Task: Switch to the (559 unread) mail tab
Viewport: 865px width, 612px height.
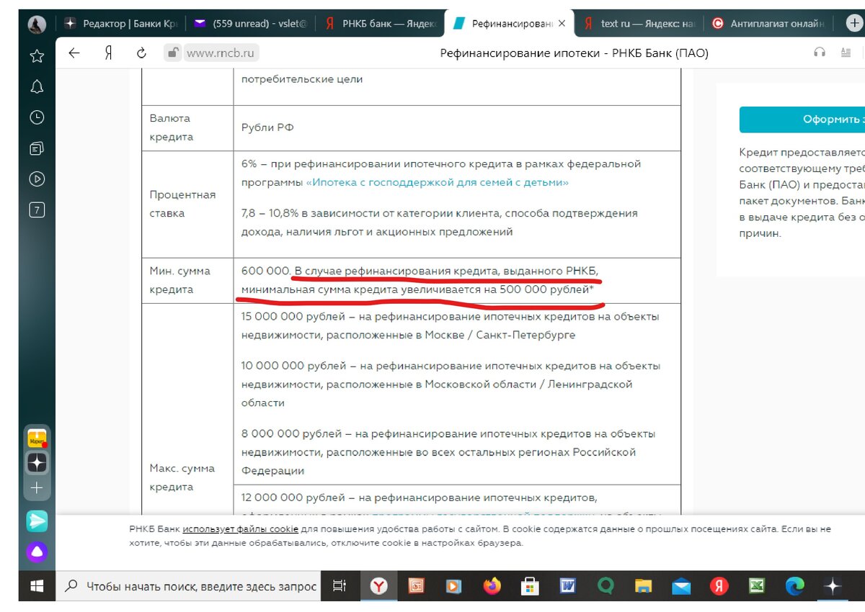Action: tap(249, 24)
